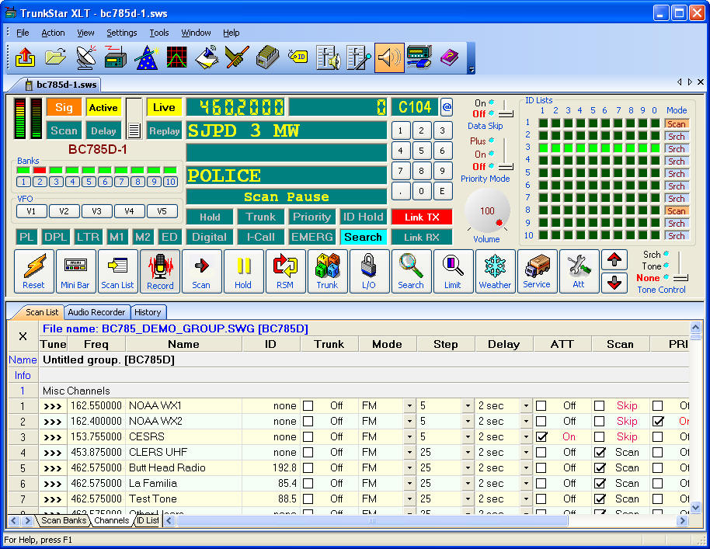Image resolution: width=710 pixels, height=549 pixels.
Task: Open the Step dropdown for NOAA WX2
Action: pyautogui.click(x=468, y=422)
